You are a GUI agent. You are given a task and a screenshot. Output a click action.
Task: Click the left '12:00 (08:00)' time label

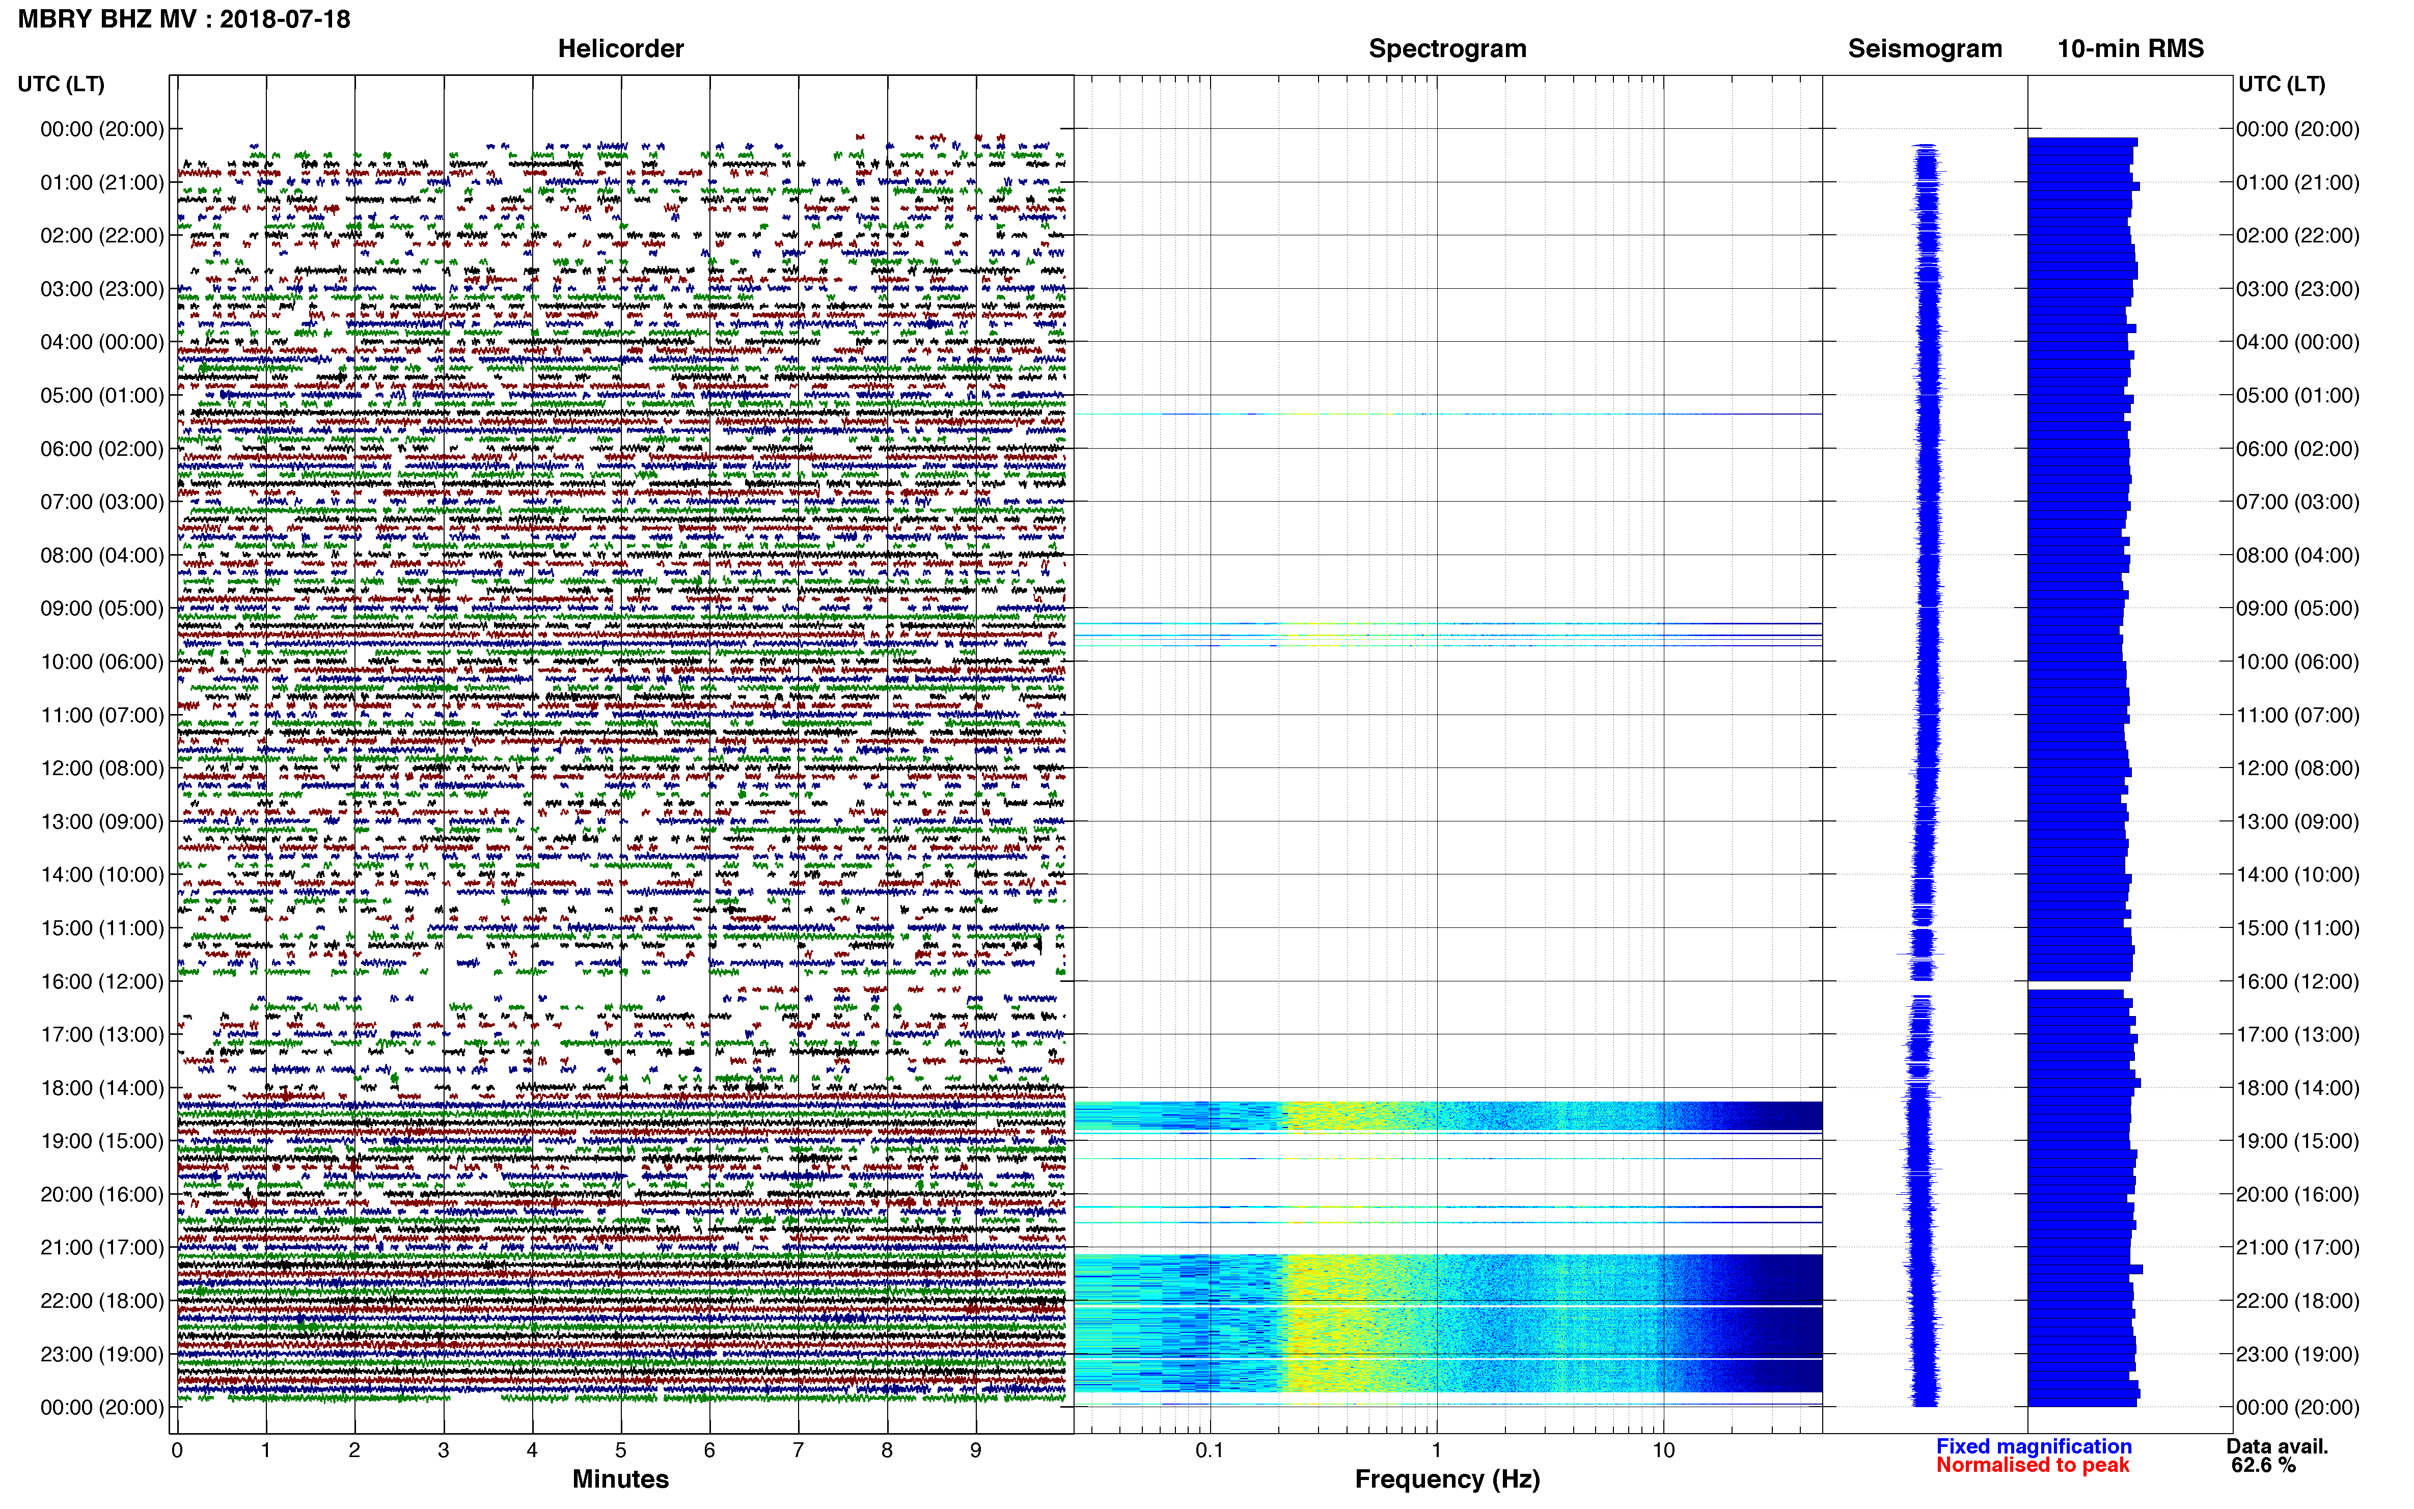tap(102, 769)
